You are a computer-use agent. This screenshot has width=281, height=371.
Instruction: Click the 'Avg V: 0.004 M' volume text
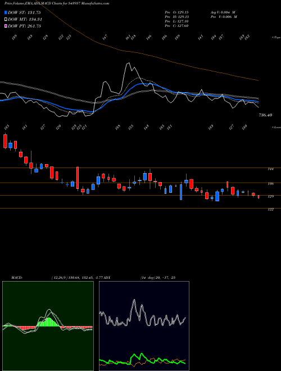223,12
